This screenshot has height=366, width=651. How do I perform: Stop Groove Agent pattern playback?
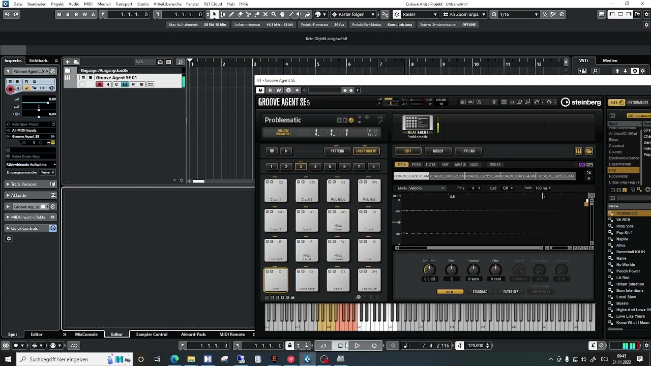(x=272, y=151)
